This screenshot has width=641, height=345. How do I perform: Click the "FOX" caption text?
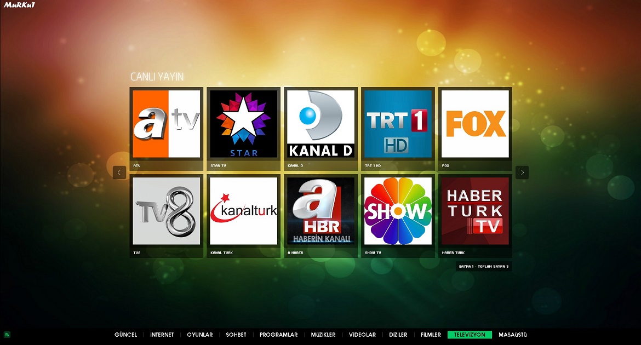click(445, 165)
